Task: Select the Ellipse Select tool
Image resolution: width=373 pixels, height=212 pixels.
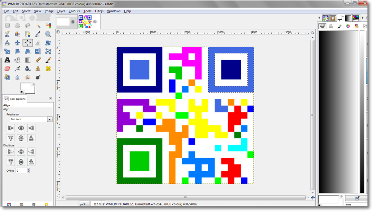Action: 17,26
